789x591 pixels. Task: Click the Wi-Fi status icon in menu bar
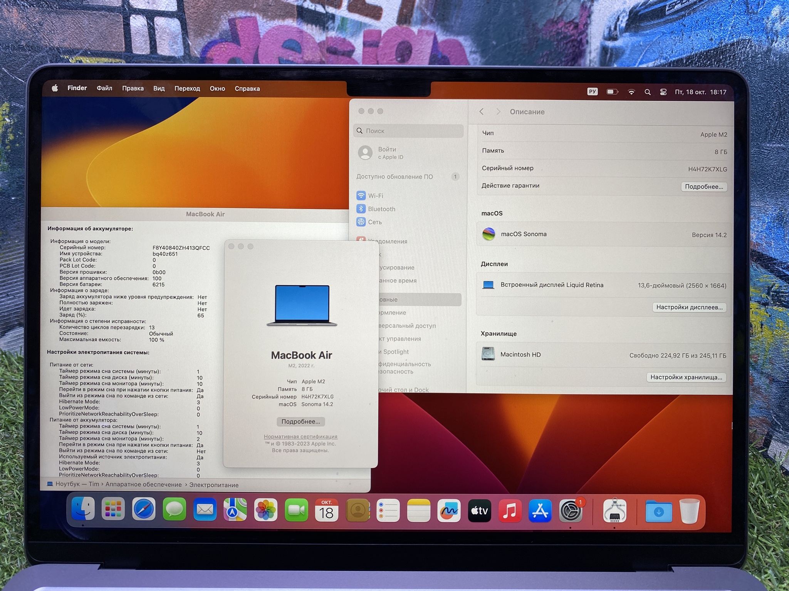coord(631,92)
